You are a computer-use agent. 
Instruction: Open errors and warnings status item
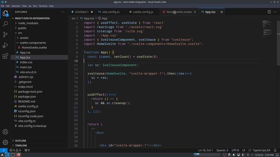(15, 150)
